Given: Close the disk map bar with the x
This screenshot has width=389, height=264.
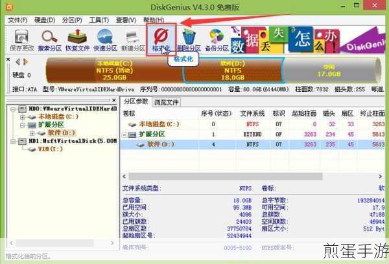Looking at the screenshot, I should (x=8, y=60).
